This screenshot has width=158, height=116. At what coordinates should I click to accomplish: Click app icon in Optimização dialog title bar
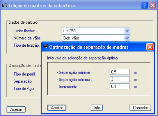pos(45,47)
